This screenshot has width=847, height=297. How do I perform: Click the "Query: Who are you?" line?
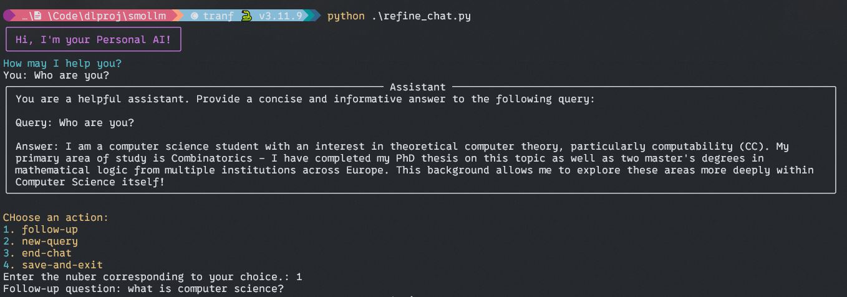[x=75, y=123]
